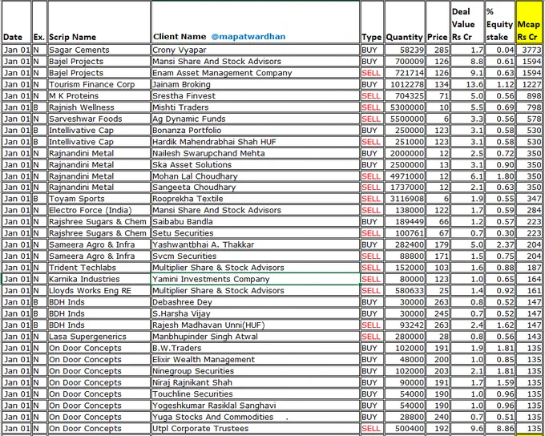Select the equity stake 2.37 cell
The image size is (545, 436).
tap(500, 244)
